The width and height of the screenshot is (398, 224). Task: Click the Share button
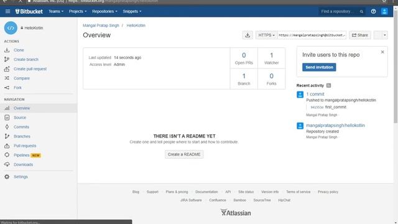360,35
